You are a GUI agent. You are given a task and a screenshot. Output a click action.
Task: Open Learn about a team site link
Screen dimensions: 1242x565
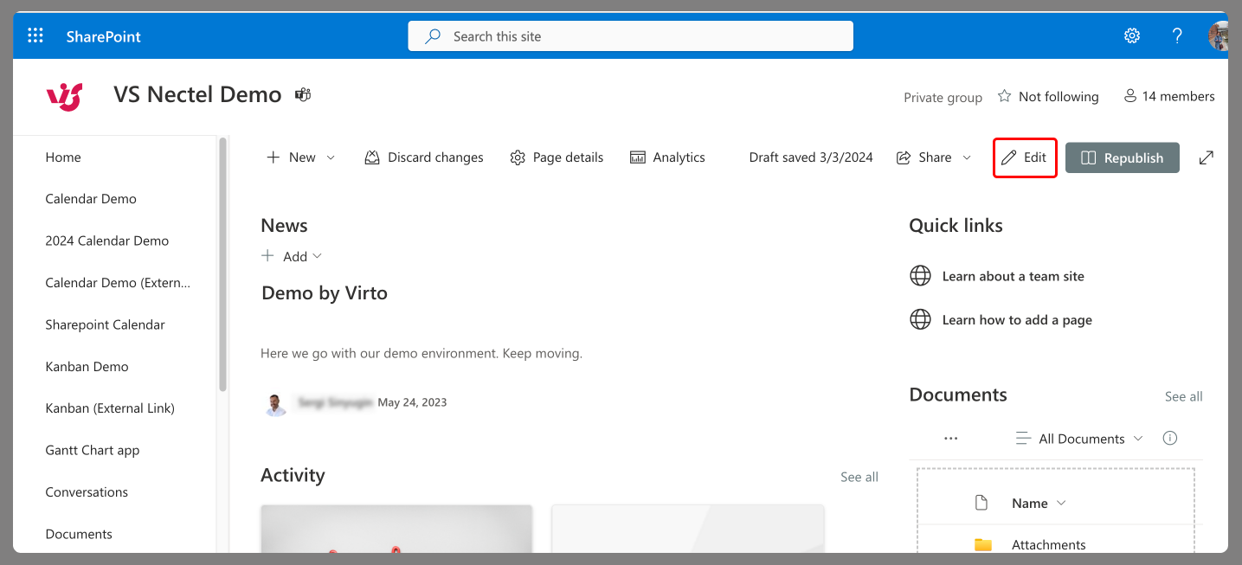point(1014,276)
